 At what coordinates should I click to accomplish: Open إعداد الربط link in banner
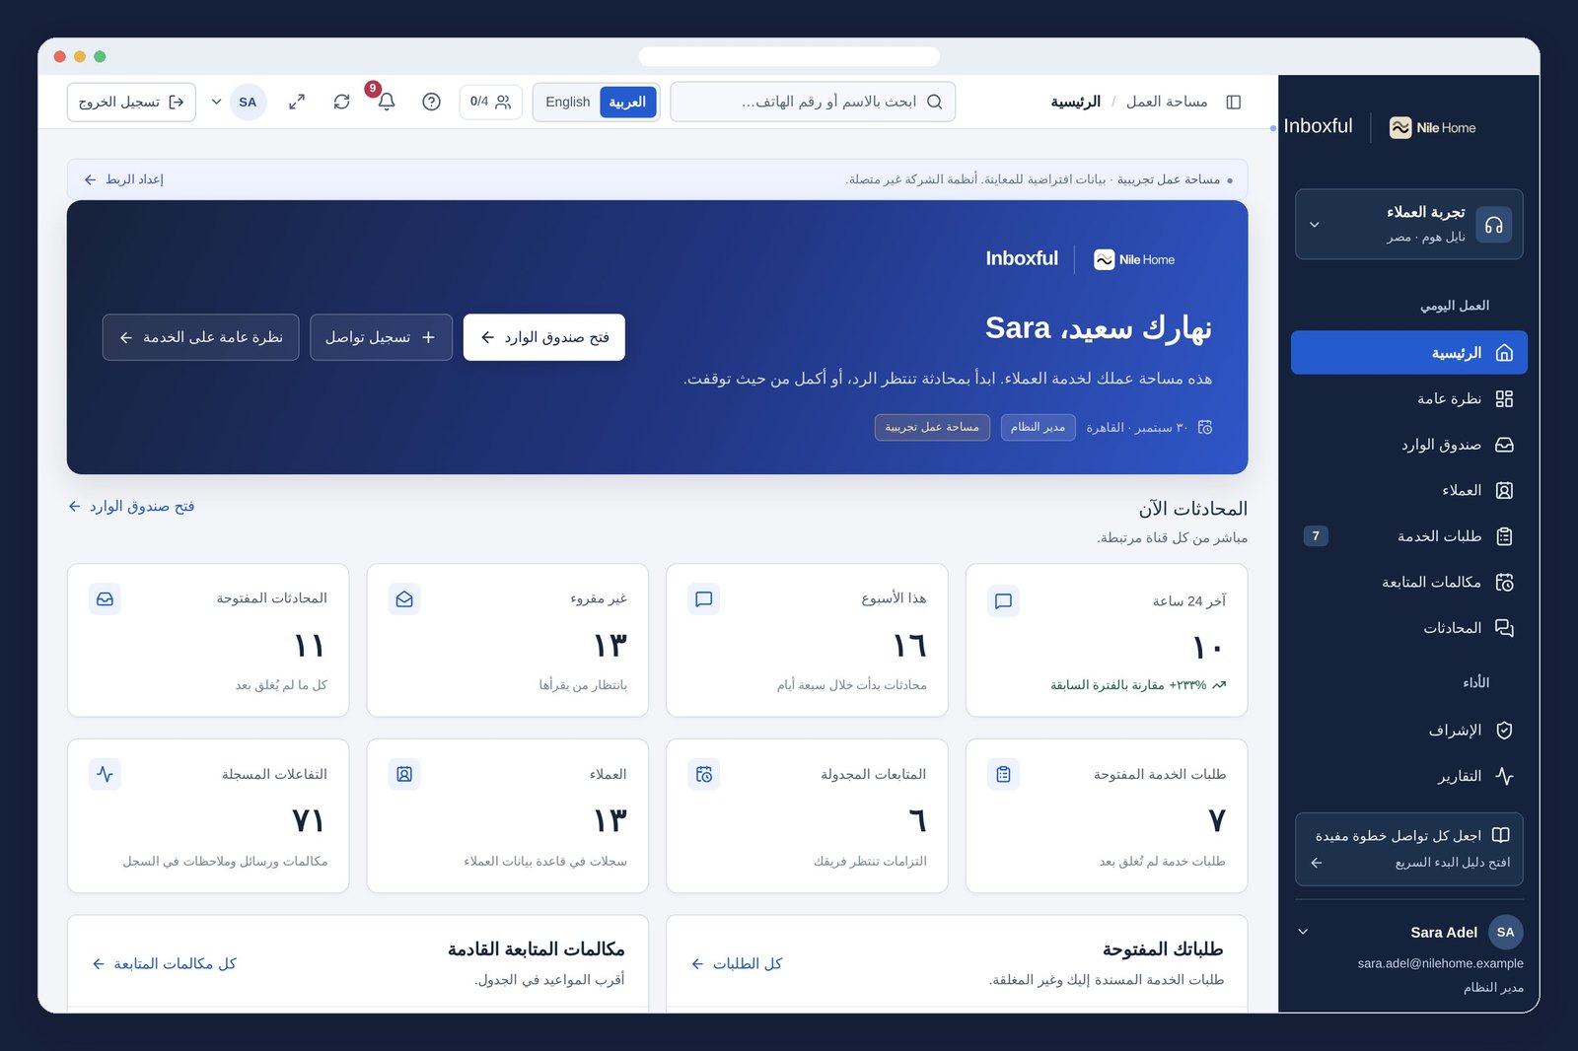[x=124, y=179]
